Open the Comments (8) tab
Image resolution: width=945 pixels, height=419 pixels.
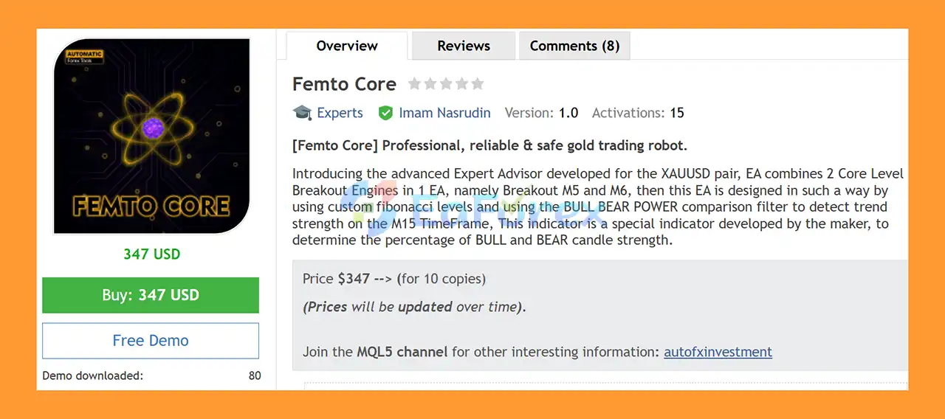[x=574, y=46]
